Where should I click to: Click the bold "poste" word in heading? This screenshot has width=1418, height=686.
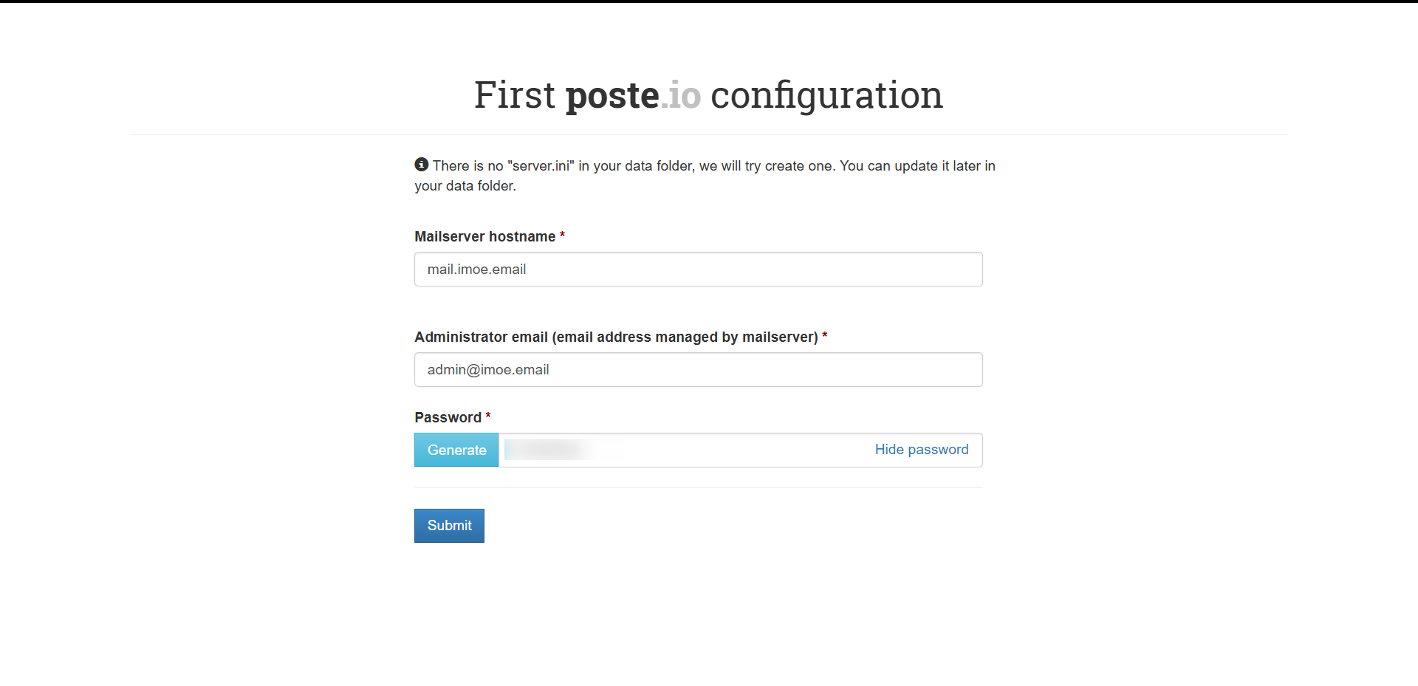[612, 96]
